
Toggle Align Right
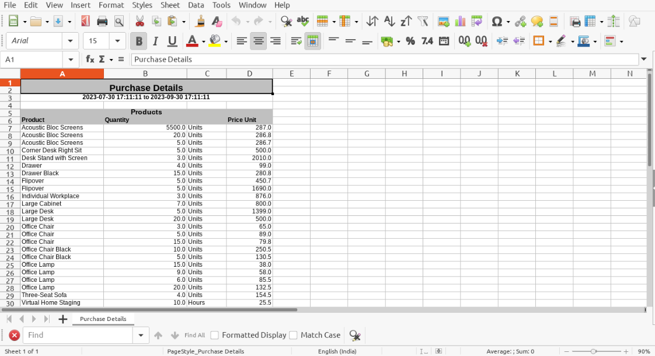[276, 41]
